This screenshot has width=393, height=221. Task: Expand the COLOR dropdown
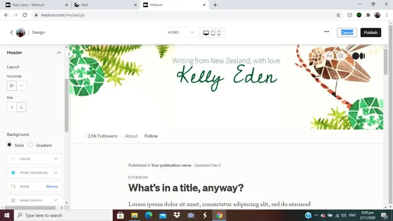34,159
